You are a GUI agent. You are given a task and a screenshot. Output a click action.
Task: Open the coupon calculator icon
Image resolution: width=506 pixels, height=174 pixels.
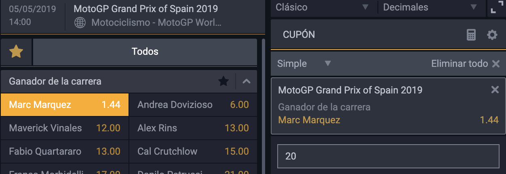point(471,35)
